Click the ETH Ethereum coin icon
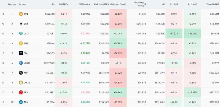The image size is (220, 107). pos(21,24)
